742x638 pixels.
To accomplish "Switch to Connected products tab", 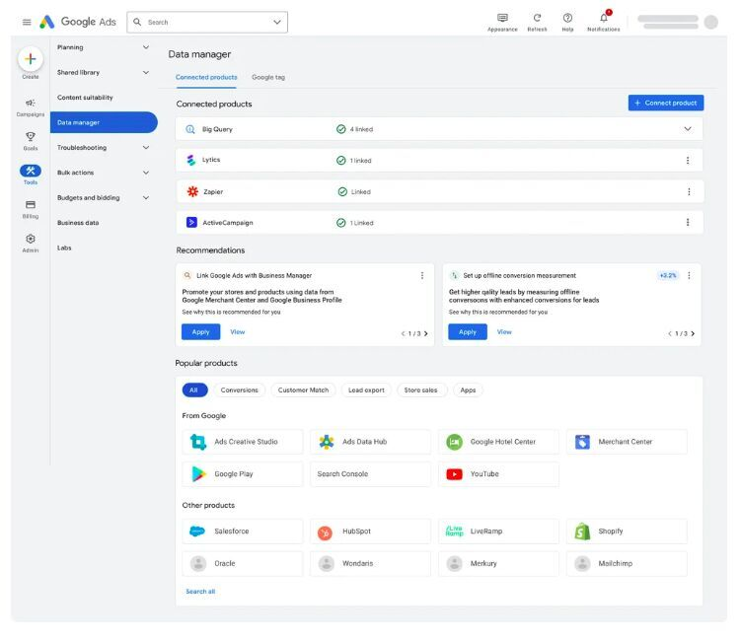I will pyautogui.click(x=206, y=77).
